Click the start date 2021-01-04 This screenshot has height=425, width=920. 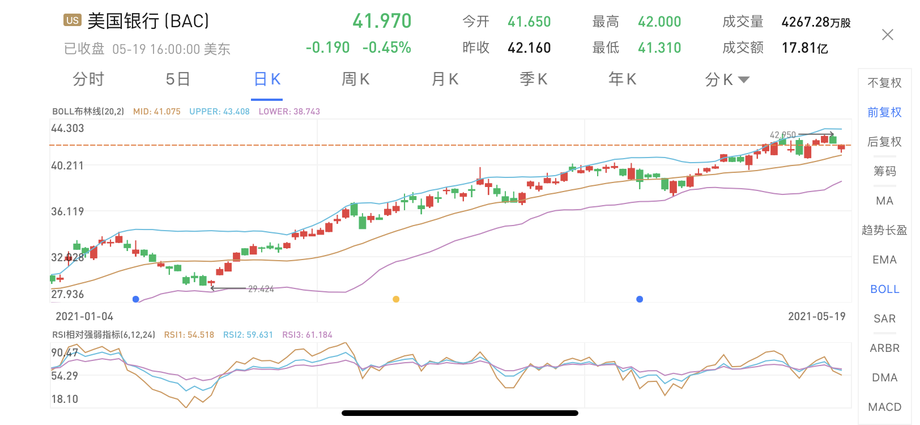coord(84,316)
